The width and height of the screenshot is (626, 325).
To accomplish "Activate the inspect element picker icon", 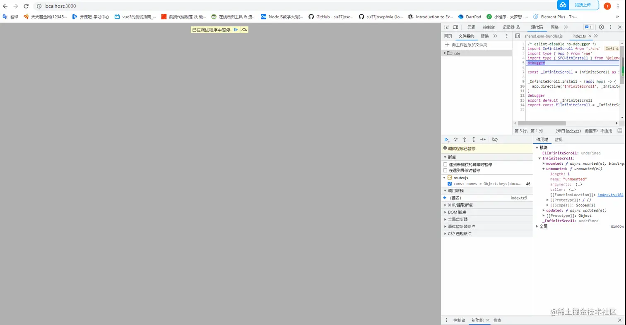I will [x=446, y=27].
